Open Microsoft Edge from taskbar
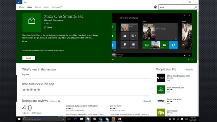 [x=75, y=119]
